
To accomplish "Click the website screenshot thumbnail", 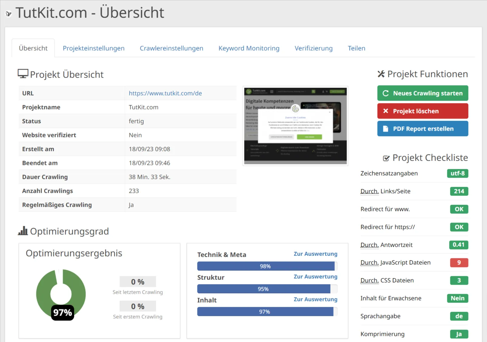I will (295, 126).
